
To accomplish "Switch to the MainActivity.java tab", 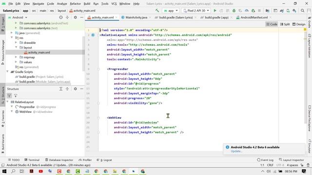I will (136, 17).
